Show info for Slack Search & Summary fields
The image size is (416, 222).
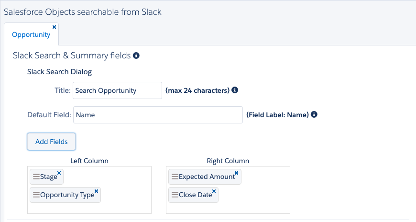[x=136, y=56]
